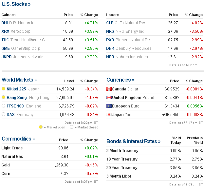Click the United Kingdom flag icon
This screenshot has height=191, width=204.
pyautogui.click(x=109, y=98)
